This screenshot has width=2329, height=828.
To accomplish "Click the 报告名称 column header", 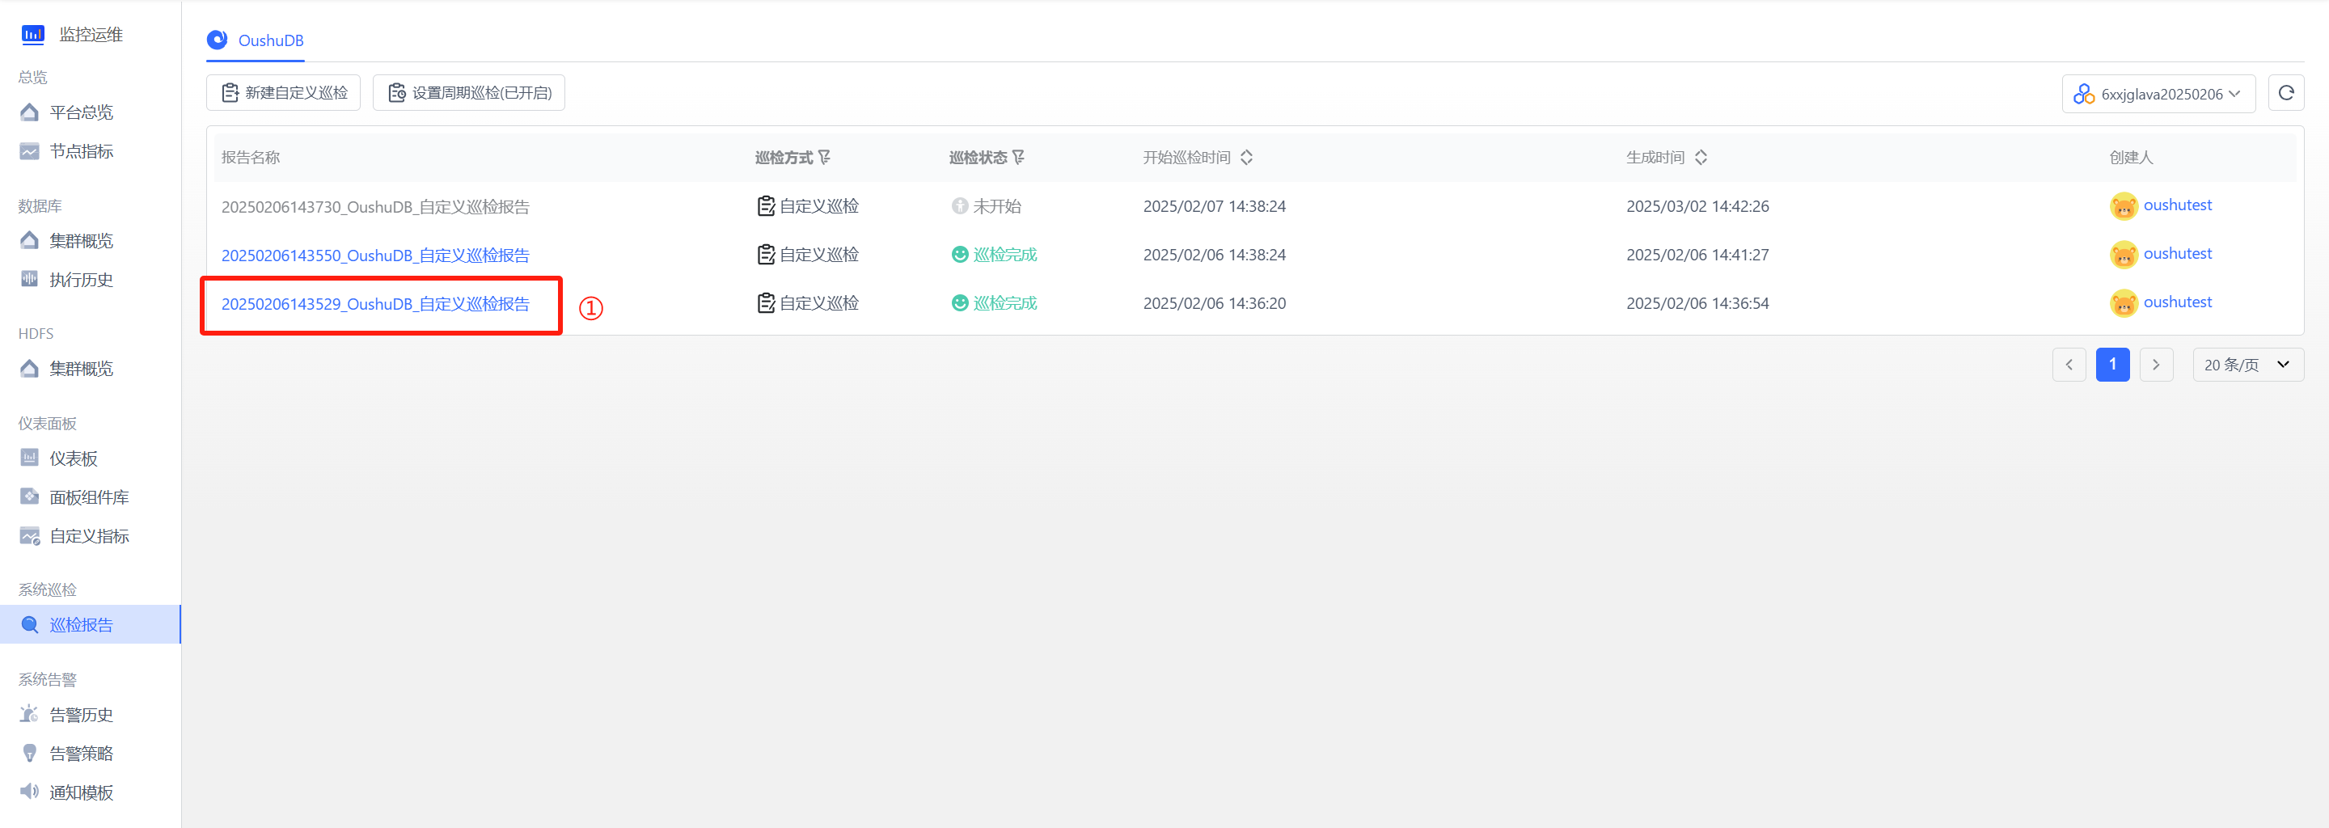I will click(x=251, y=158).
